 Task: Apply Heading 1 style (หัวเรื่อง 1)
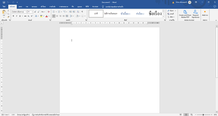[125, 14]
